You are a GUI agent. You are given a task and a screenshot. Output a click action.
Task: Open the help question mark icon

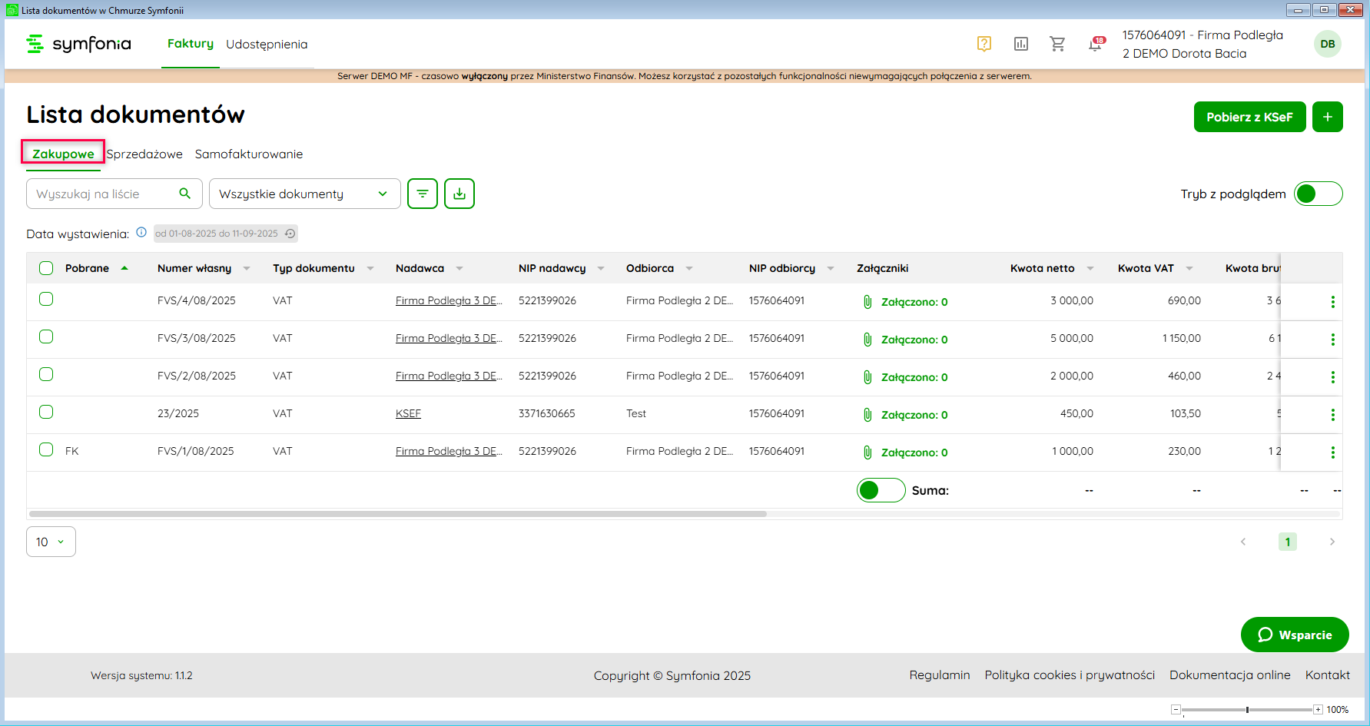pos(984,44)
